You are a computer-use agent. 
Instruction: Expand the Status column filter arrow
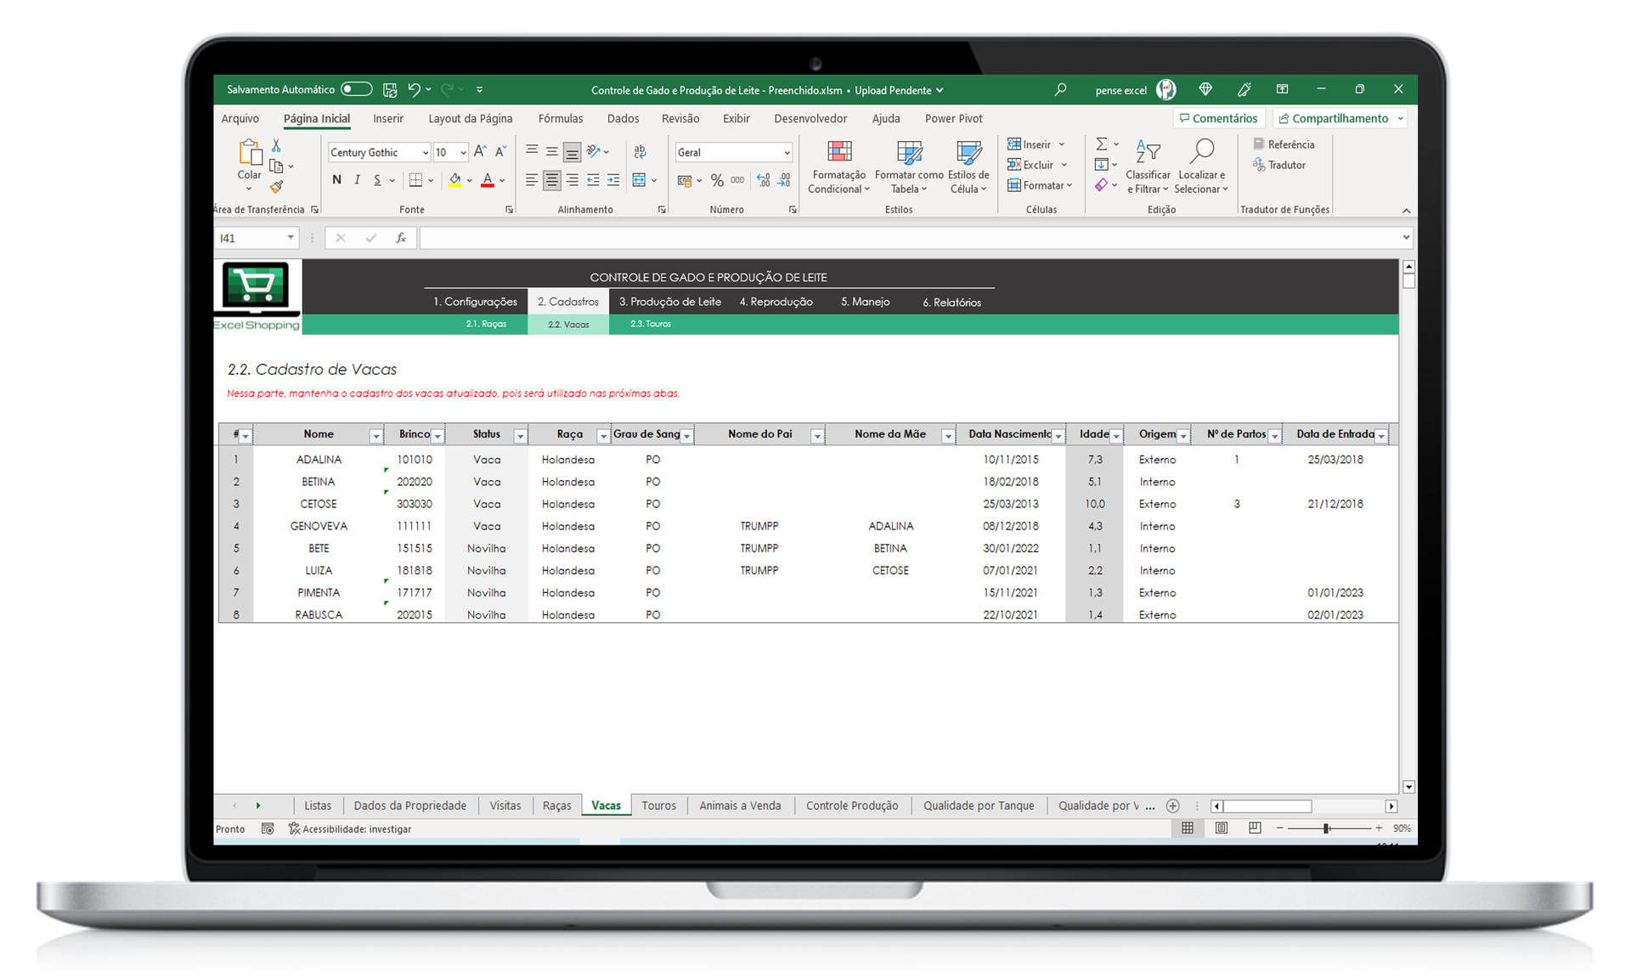click(520, 436)
